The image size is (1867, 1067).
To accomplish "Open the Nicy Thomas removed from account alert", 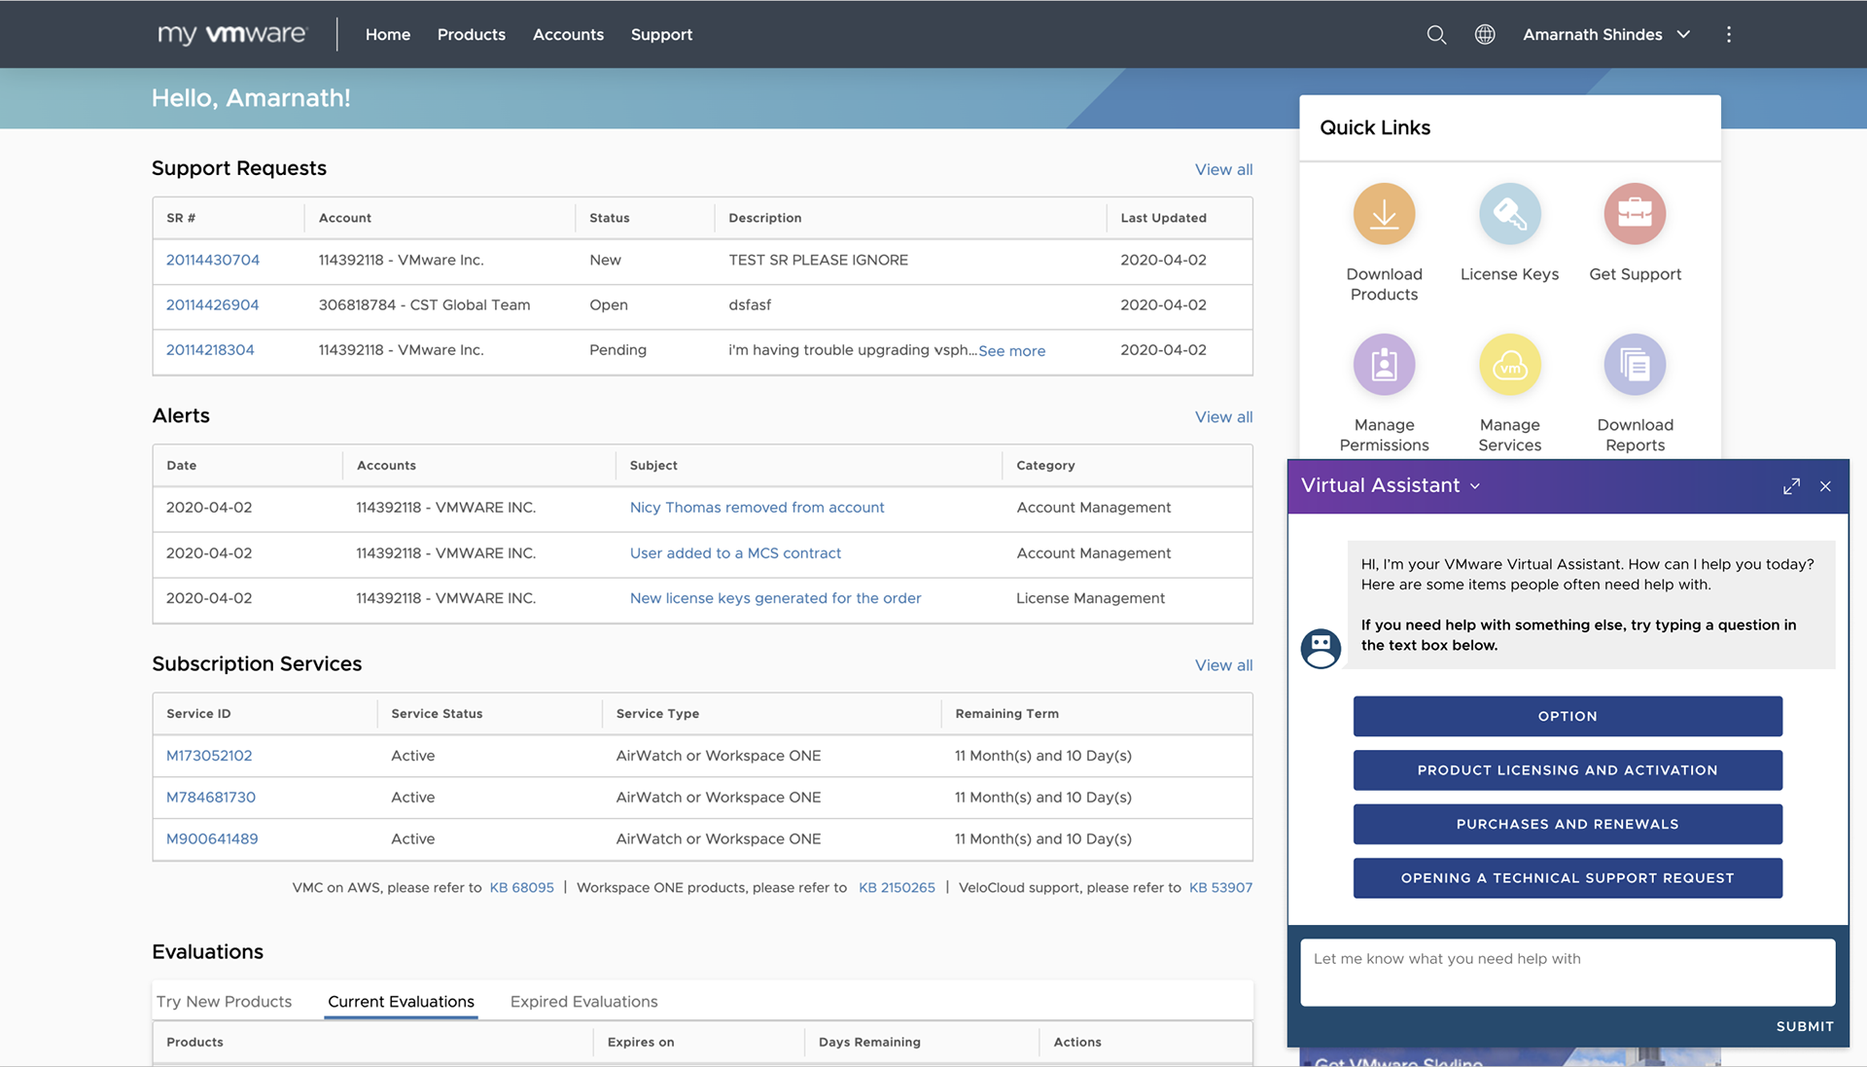I will (757, 508).
